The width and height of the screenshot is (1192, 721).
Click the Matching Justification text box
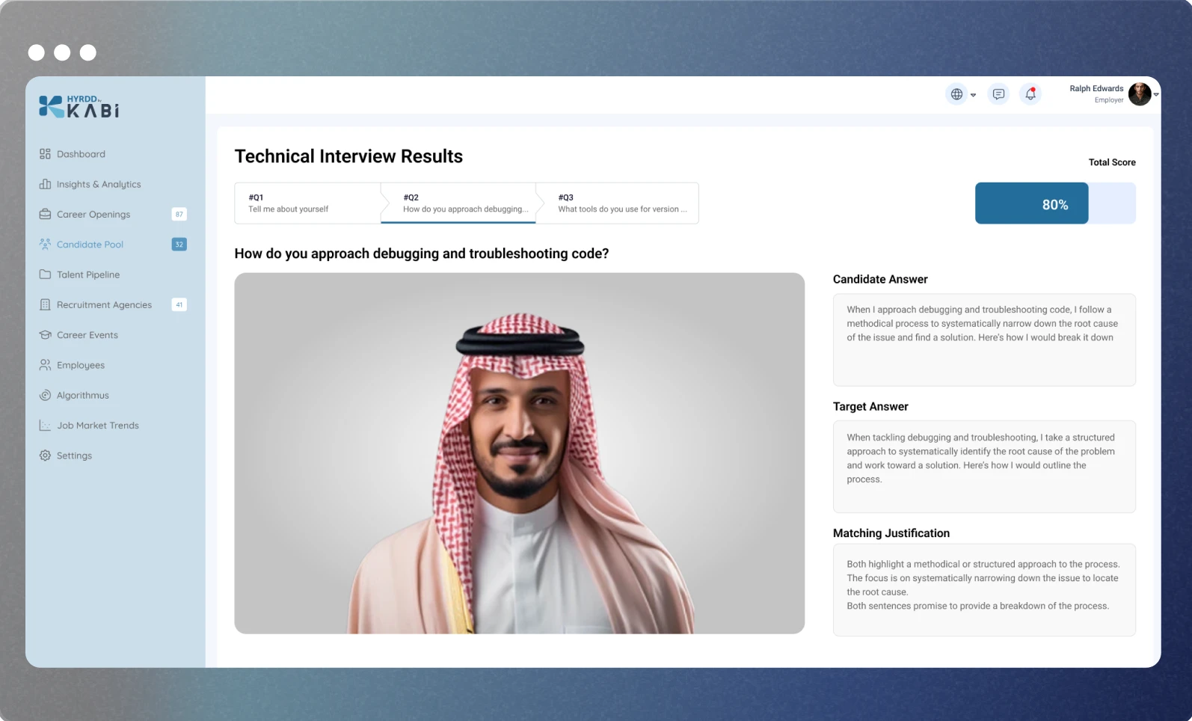click(x=984, y=590)
